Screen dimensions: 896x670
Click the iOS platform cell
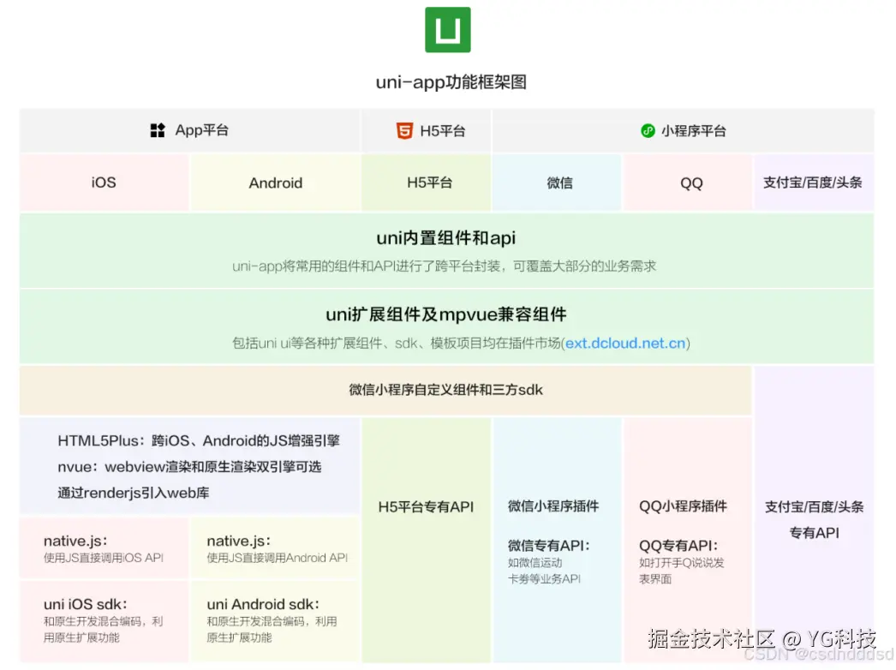(104, 182)
